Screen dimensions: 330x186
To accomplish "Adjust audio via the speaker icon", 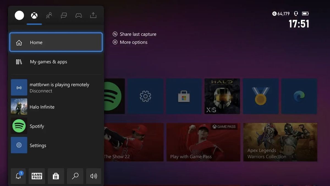I will pyautogui.click(x=94, y=176).
